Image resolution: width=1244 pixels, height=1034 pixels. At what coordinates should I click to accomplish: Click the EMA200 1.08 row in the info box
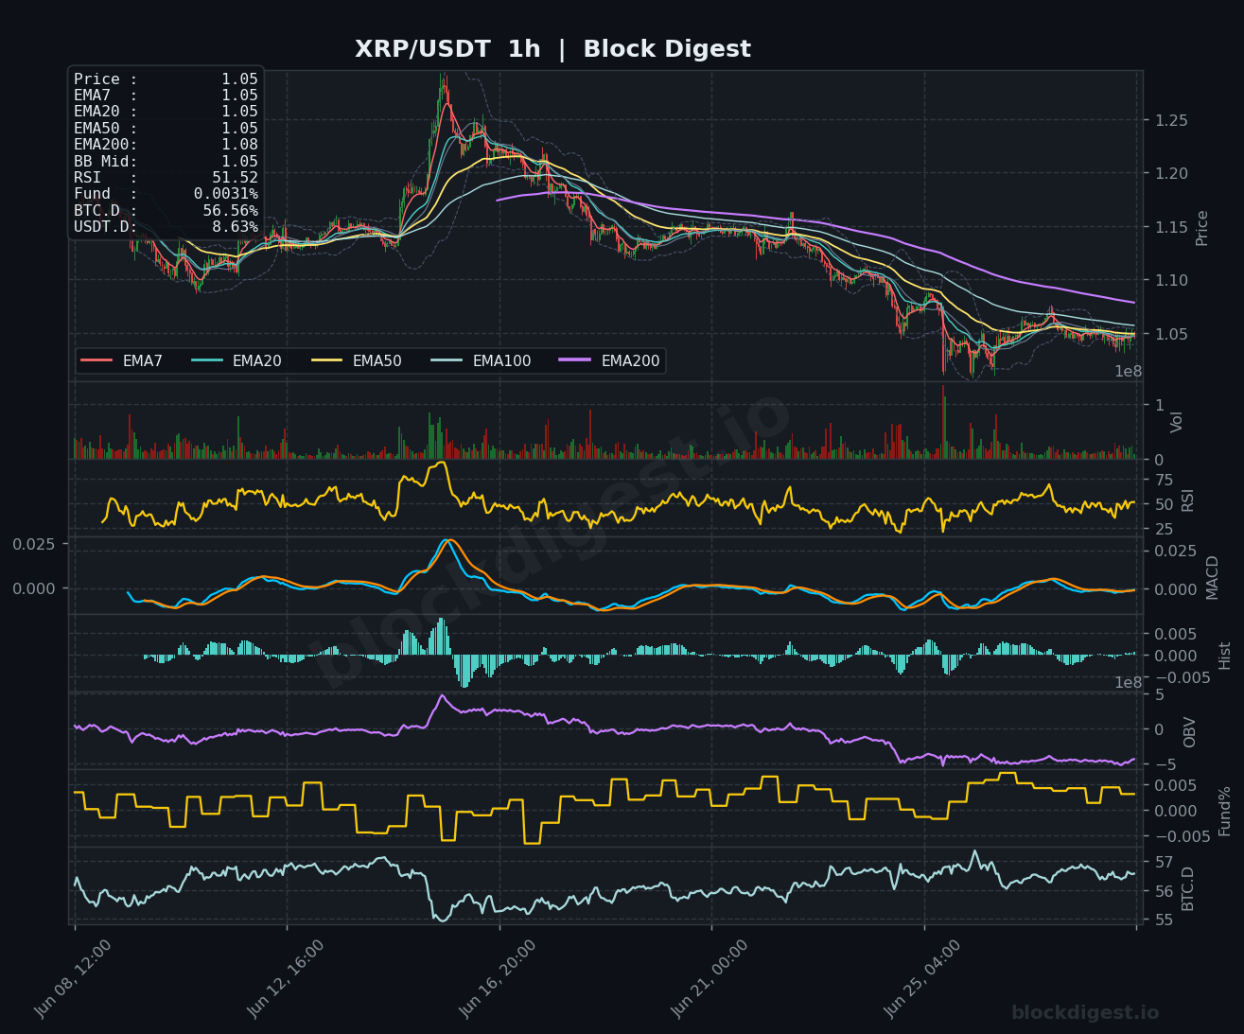pyautogui.click(x=166, y=145)
